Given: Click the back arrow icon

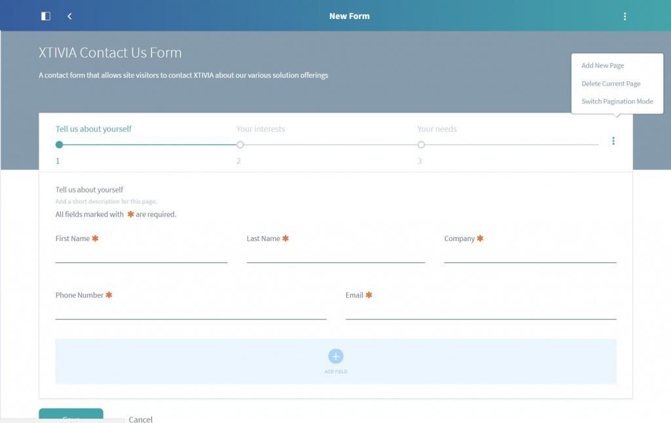Looking at the screenshot, I should pyautogui.click(x=69, y=16).
